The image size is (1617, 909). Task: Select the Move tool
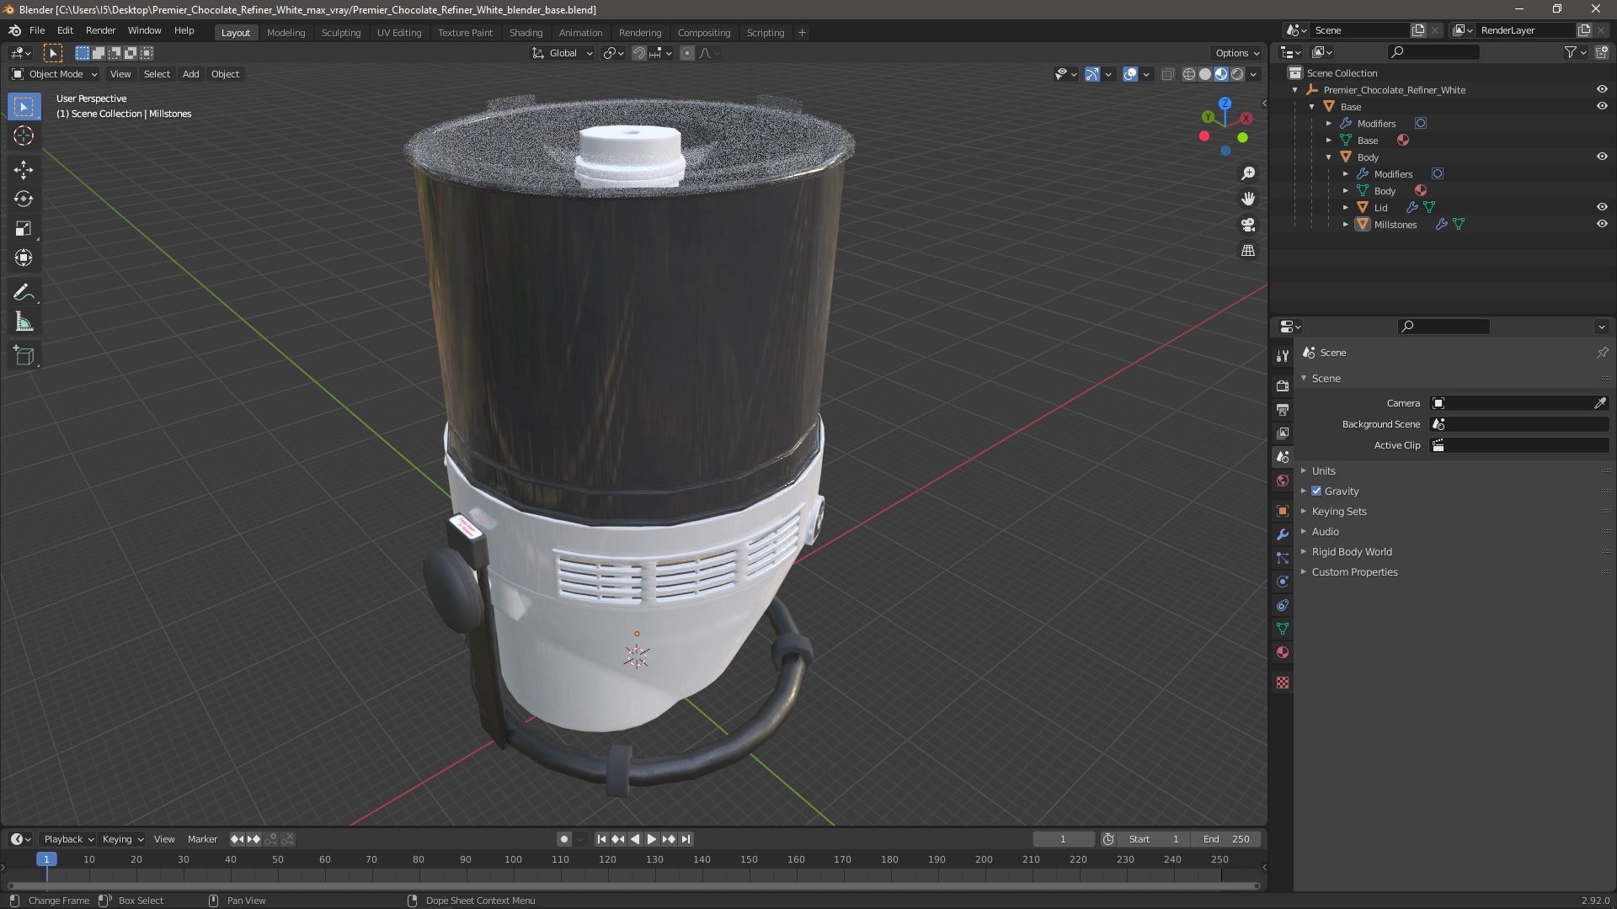(24, 170)
